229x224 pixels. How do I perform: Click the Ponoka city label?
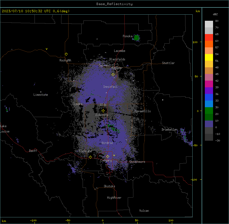pyautogui.click(x=128, y=36)
